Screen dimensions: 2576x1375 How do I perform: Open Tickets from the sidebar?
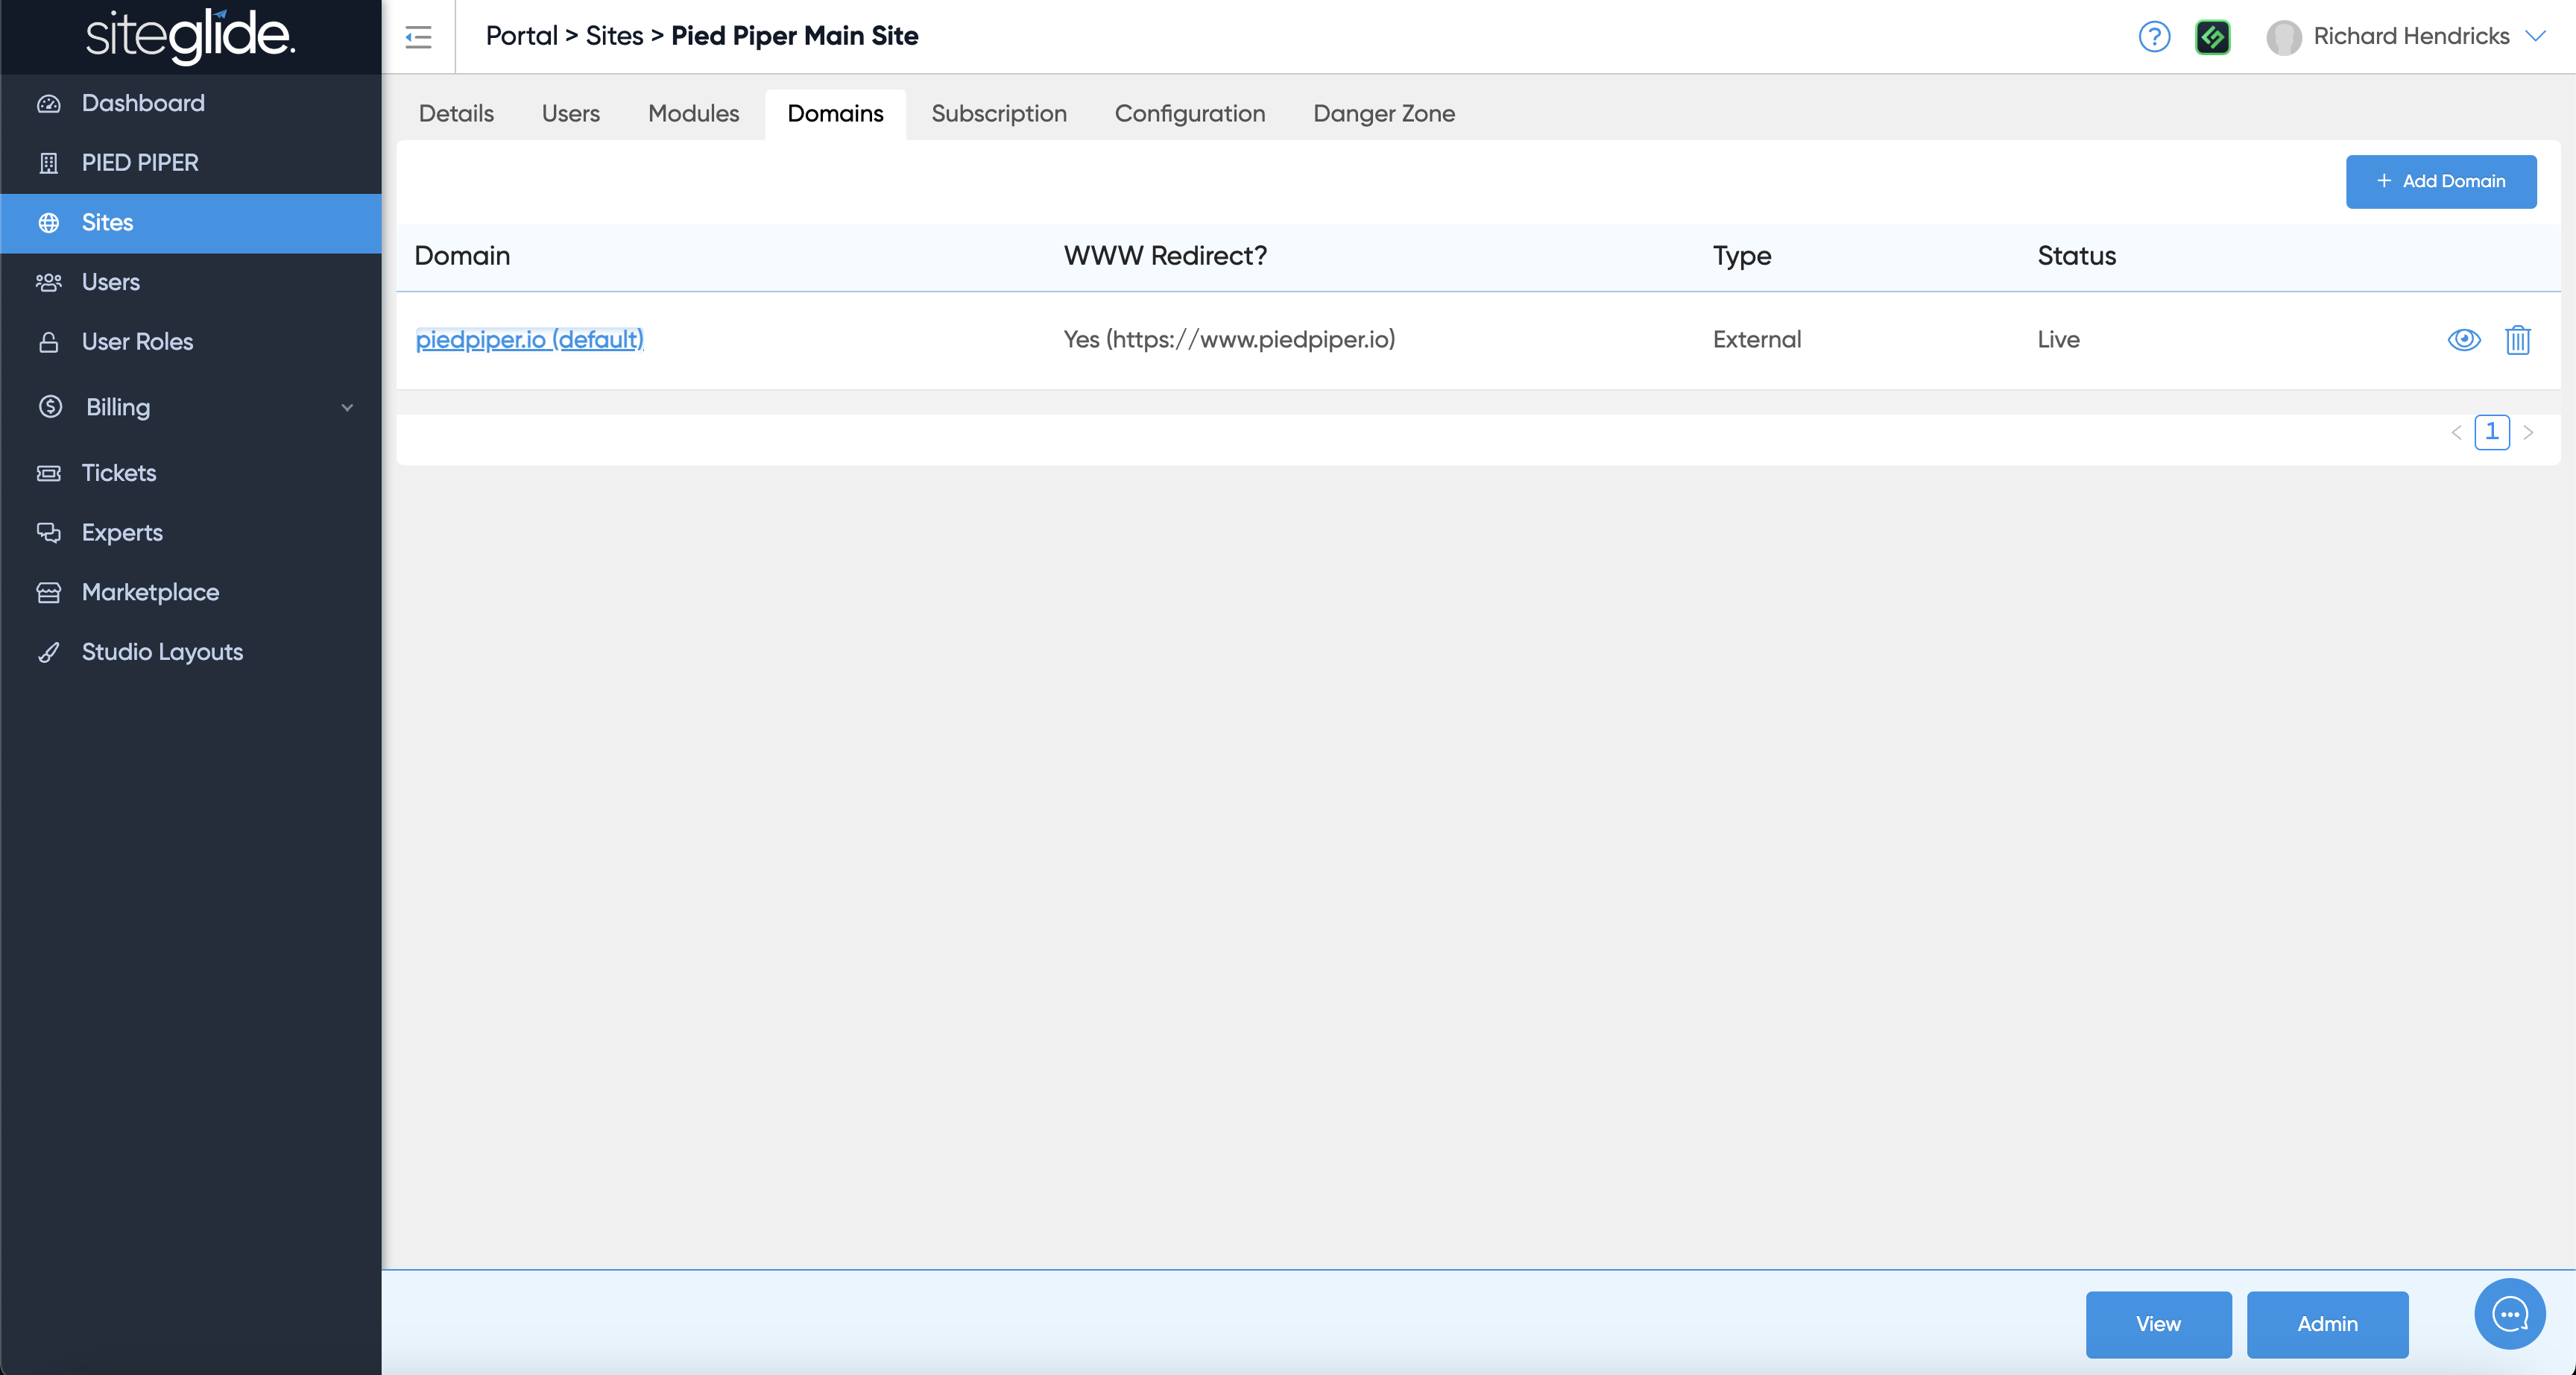click(118, 472)
